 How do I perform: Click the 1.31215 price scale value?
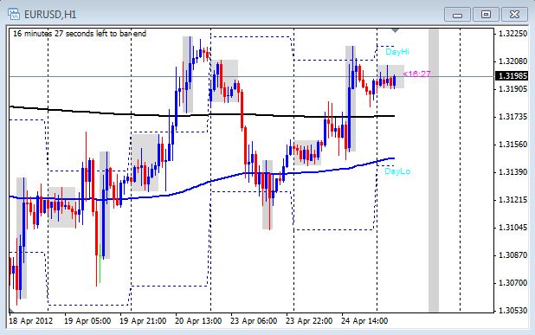512,200
